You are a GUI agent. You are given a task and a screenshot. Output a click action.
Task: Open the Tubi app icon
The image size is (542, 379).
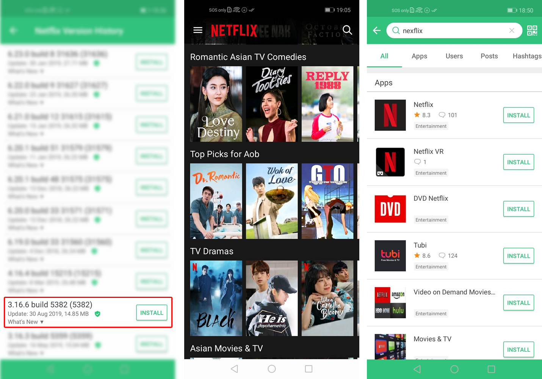coord(390,256)
